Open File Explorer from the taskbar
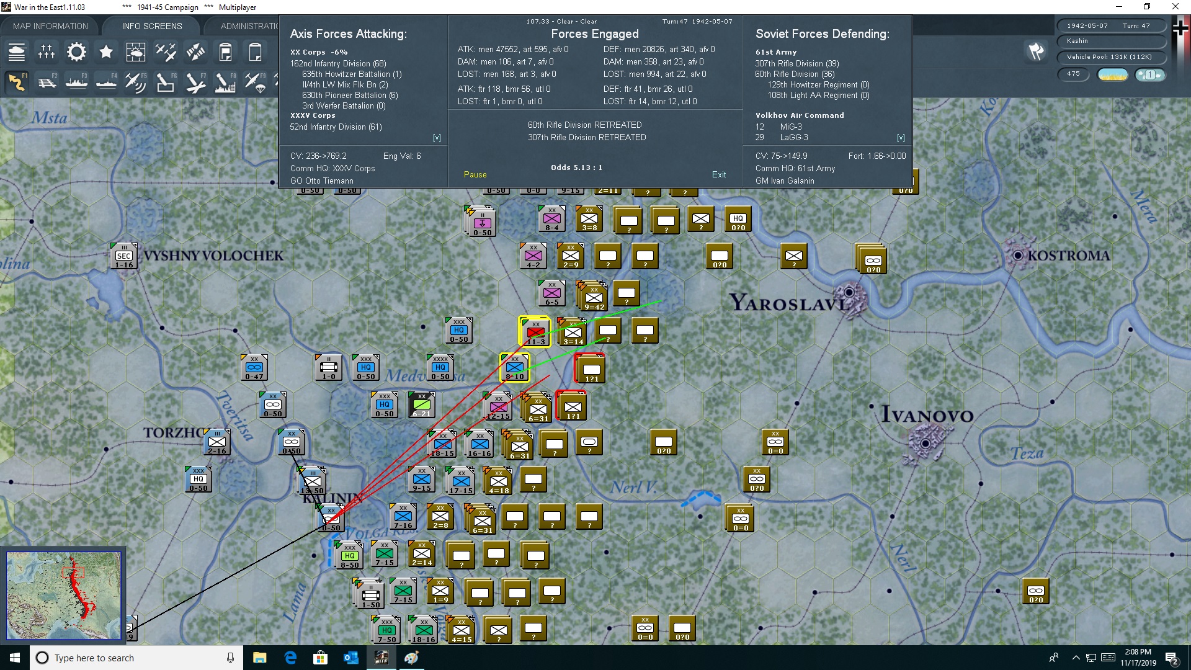This screenshot has width=1191, height=670. coord(260,658)
